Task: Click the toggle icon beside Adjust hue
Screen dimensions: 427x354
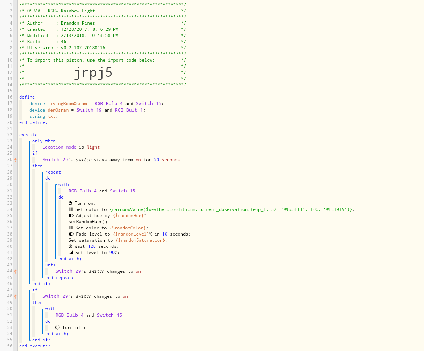Action: click(71, 216)
